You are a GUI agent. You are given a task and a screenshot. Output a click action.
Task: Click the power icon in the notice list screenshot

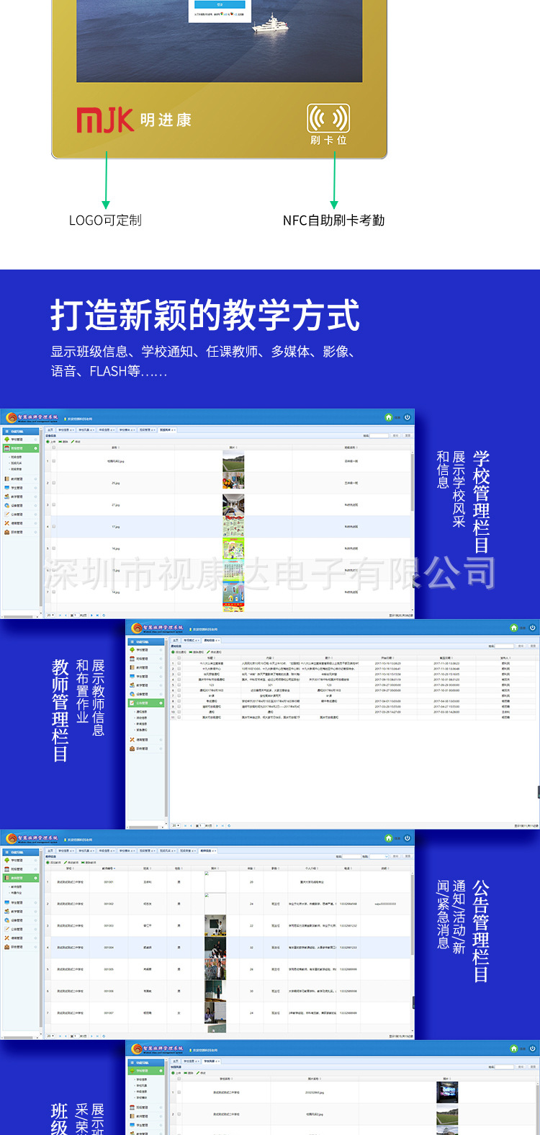532,628
